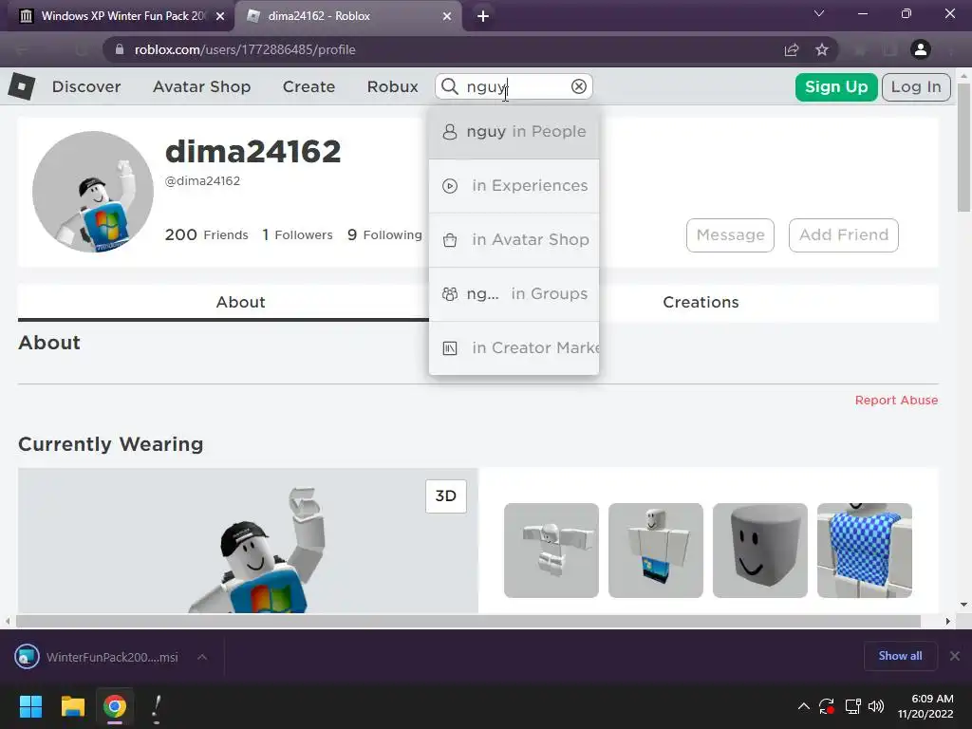
Task: Open the volume tray icon
Action: coord(876,706)
